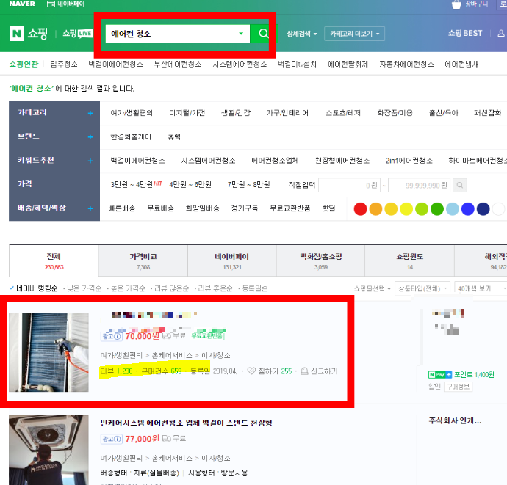Toggle 무료배송 filter
Viewport: 507px width, 485px height.
coord(161,208)
